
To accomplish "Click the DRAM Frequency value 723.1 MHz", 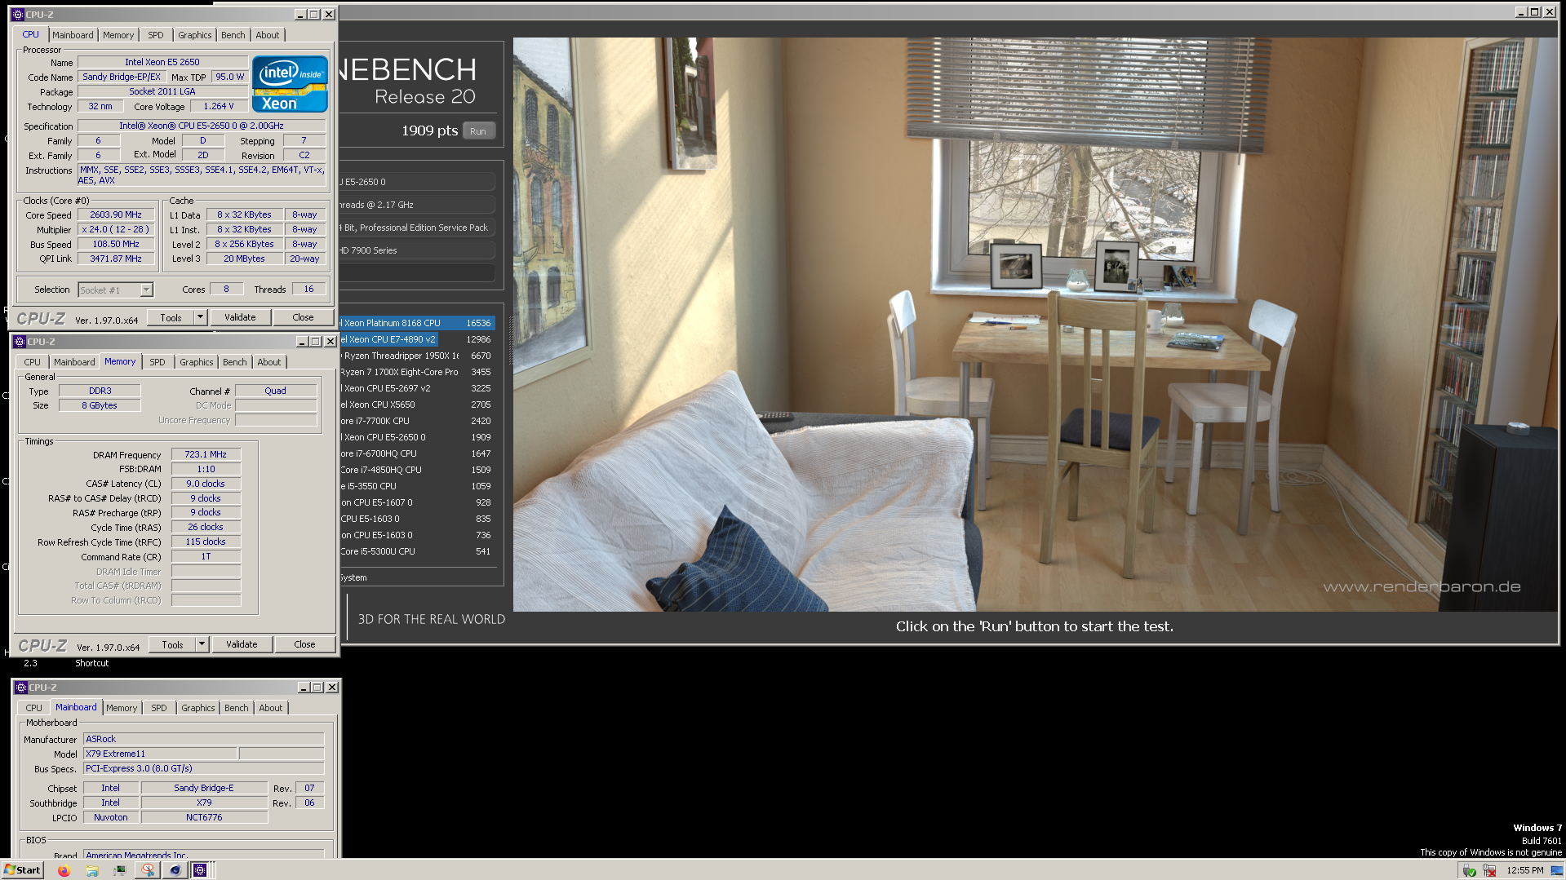I will pos(206,454).
